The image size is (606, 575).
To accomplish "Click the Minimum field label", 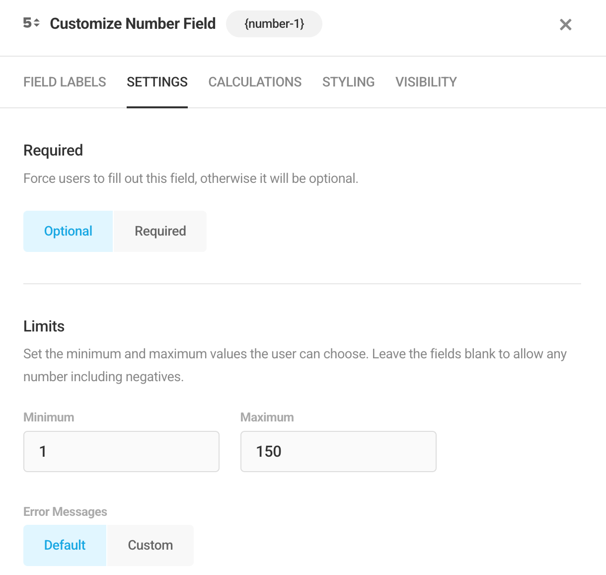I will coord(49,417).
